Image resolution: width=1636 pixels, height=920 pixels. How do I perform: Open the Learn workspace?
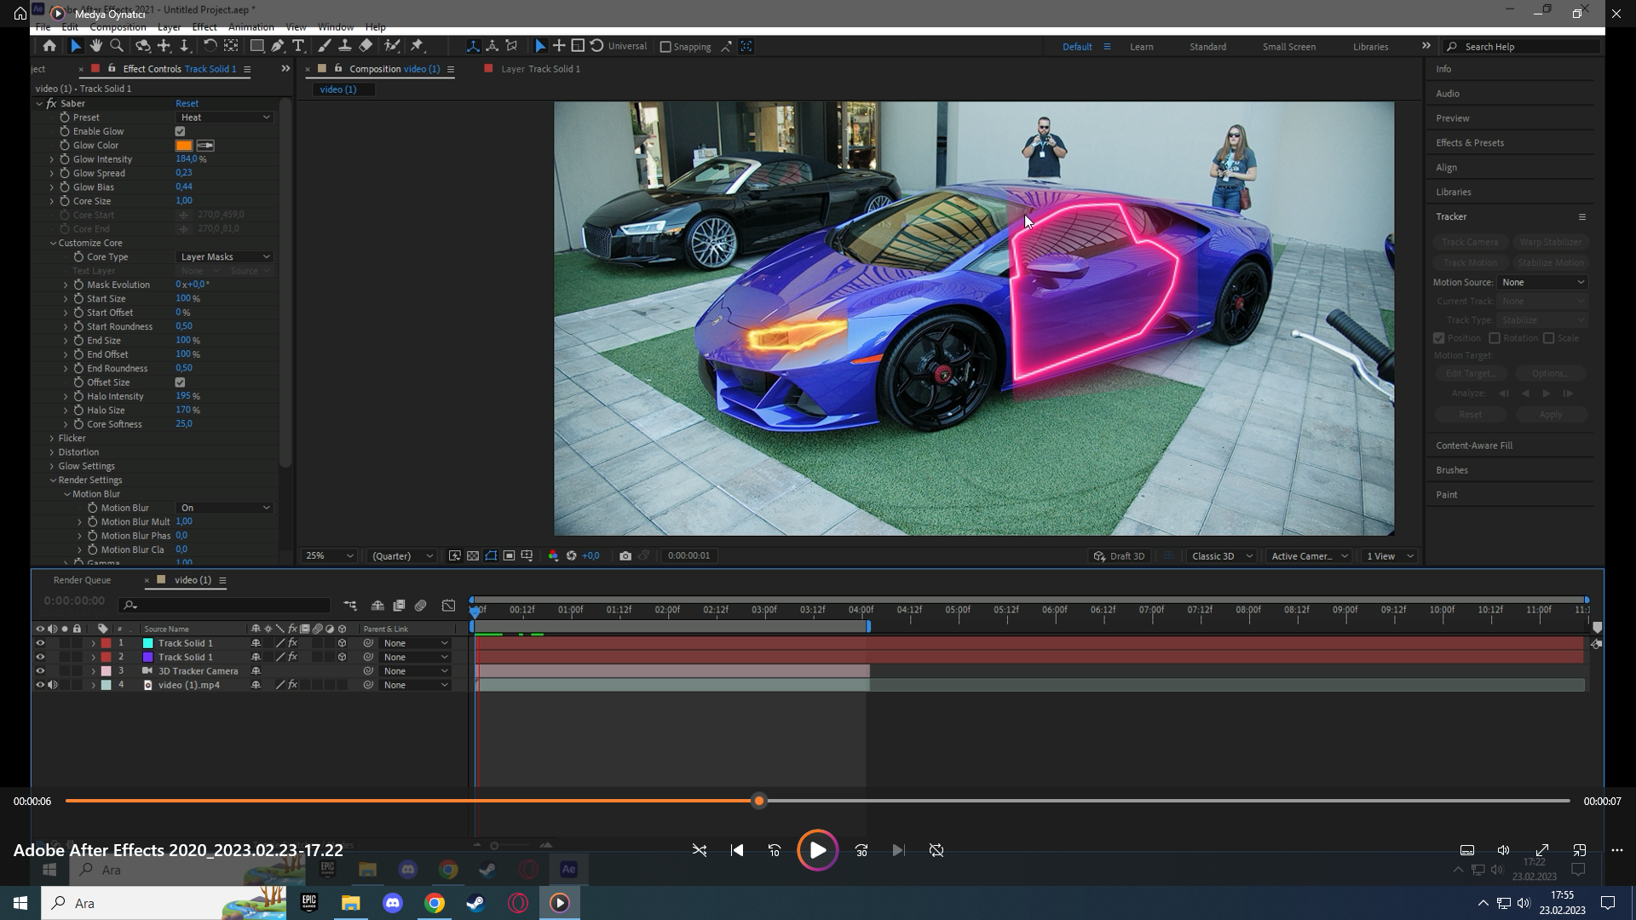(1141, 47)
